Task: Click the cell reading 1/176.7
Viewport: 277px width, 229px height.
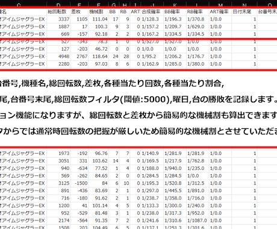Action: (x=198, y=57)
